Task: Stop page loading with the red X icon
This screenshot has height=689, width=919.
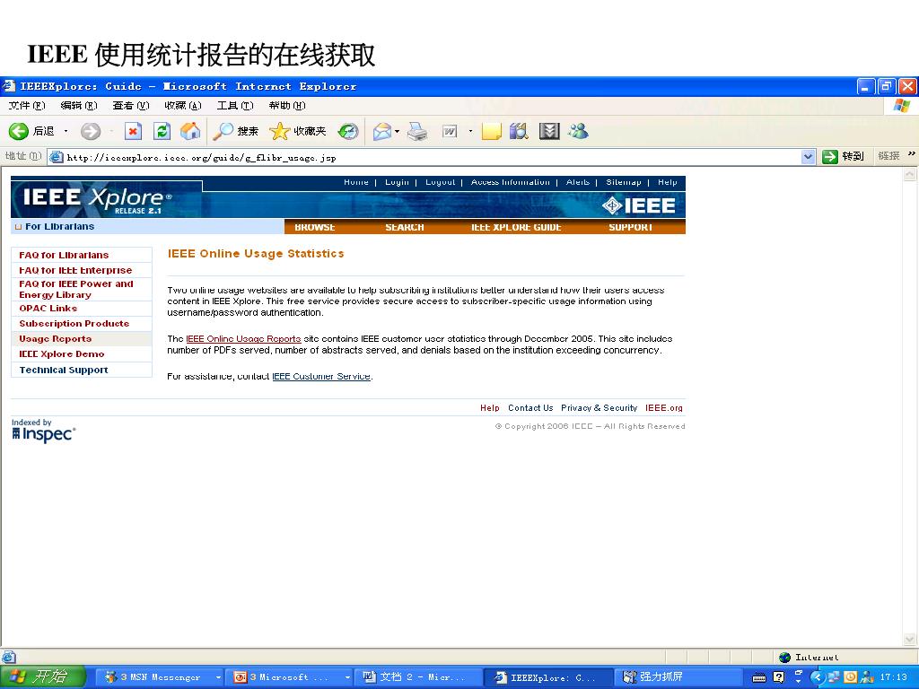Action: click(x=133, y=131)
